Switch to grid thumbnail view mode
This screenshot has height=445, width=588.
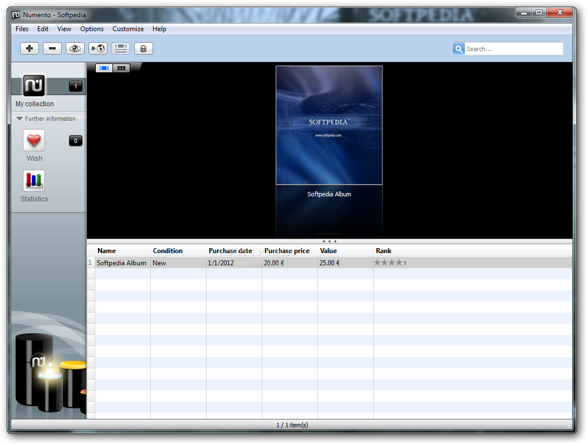click(x=121, y=68)
